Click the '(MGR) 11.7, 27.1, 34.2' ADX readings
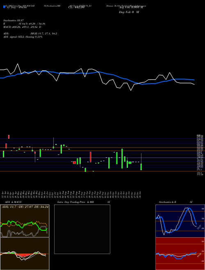This screenshot has width=205, height=270. click(43, 34)
